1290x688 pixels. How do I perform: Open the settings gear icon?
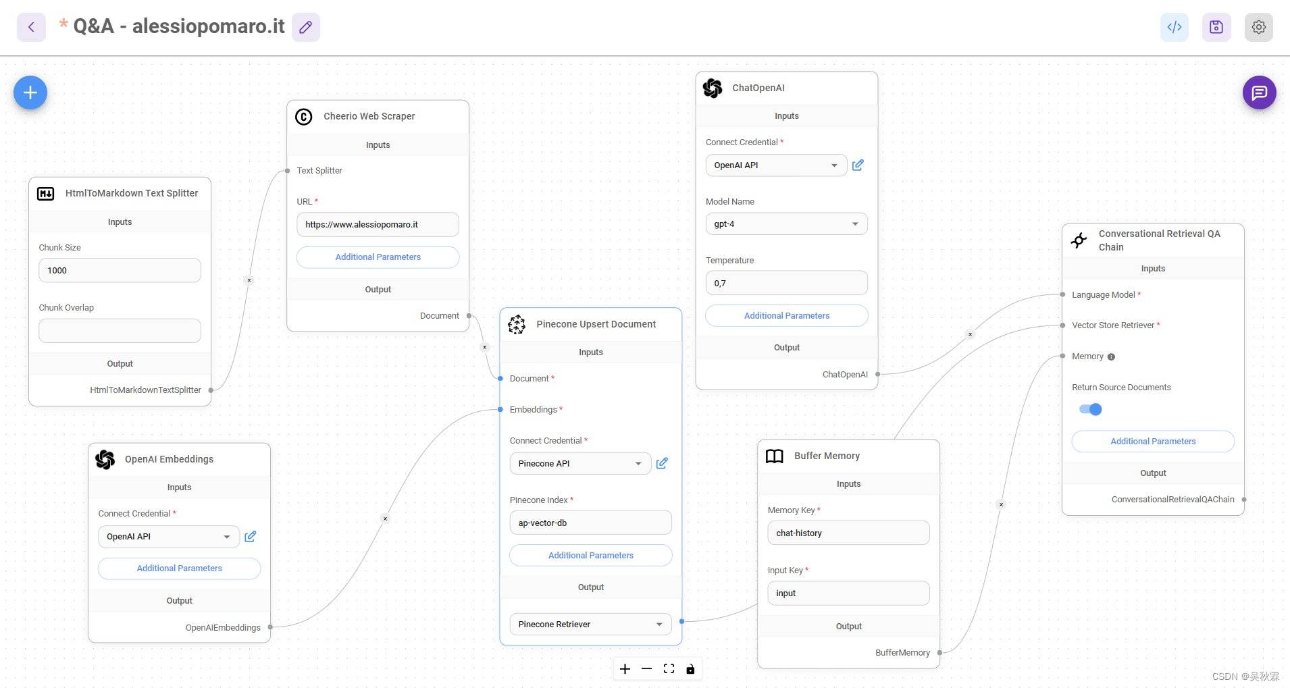tap(1258, 27)
